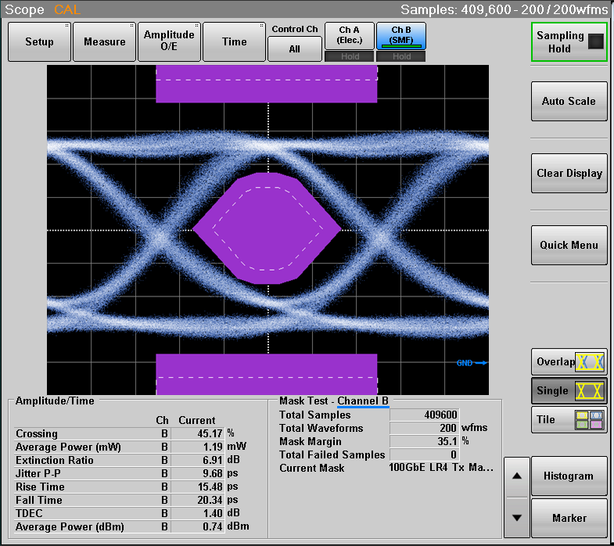Click the Clear Display button
This screenshot has height=546, width=614.
(569, 174)
